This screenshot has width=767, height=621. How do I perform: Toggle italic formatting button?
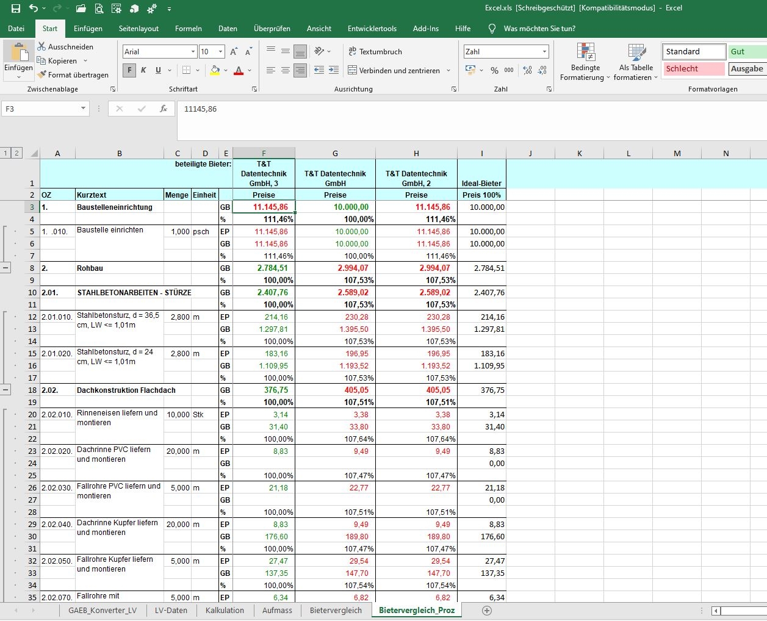click(x=143, y=71)
